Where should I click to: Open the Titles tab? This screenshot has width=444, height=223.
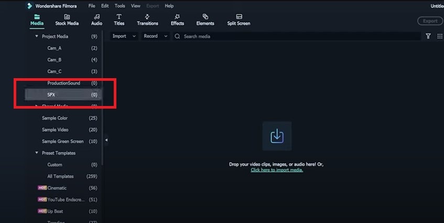119,20
